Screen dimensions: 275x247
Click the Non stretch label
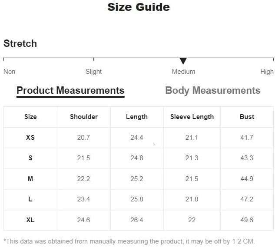tap(9, 72)
